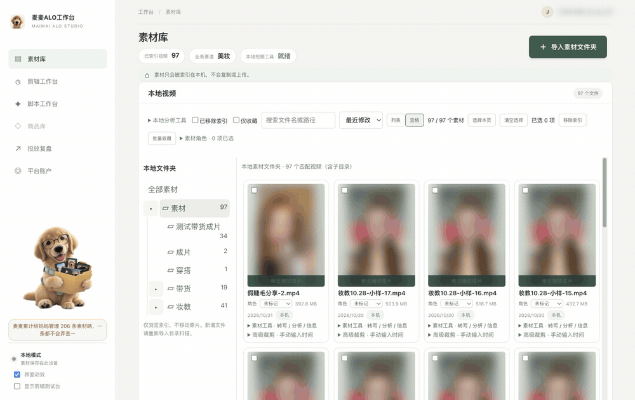Open 剪辑工作台 in the sidebar
The width and height of the screenshot is (635, 400).
pyautogui.click(x=58, y=81)
